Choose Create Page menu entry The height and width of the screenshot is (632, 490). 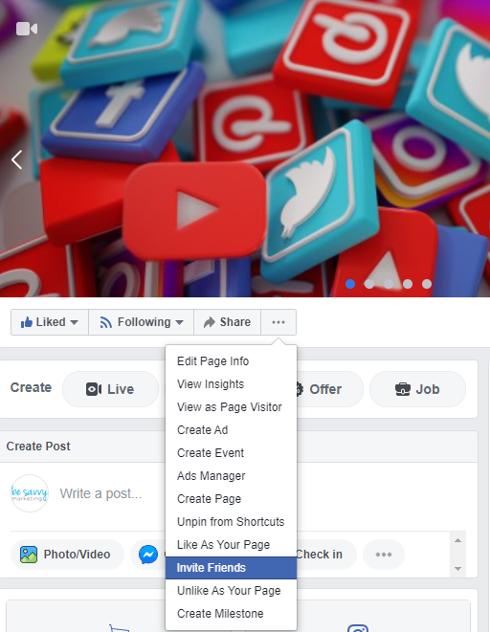(231, 499)
